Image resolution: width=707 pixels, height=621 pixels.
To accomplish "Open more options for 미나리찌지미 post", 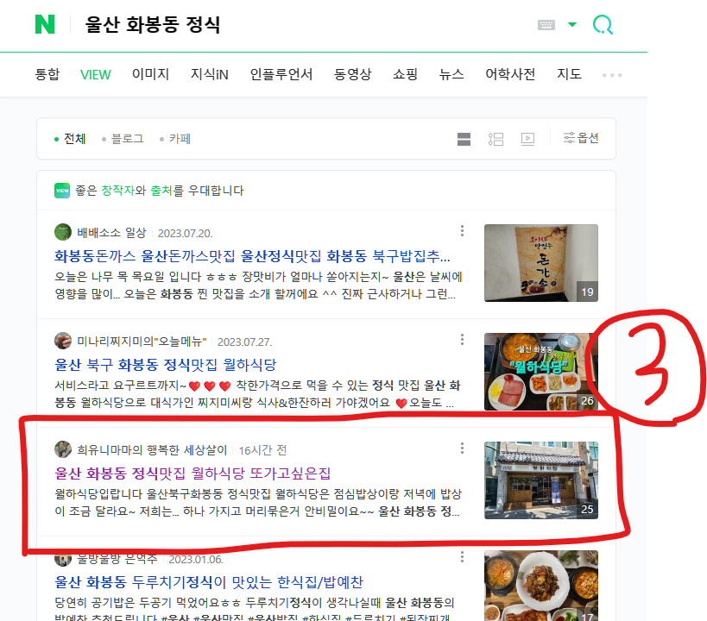I will pyautogui.click(x=462, y=339).
